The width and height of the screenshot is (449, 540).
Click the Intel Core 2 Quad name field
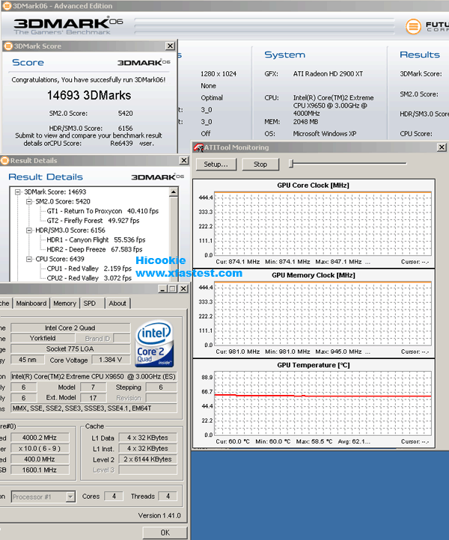click(x=70, y=328)
